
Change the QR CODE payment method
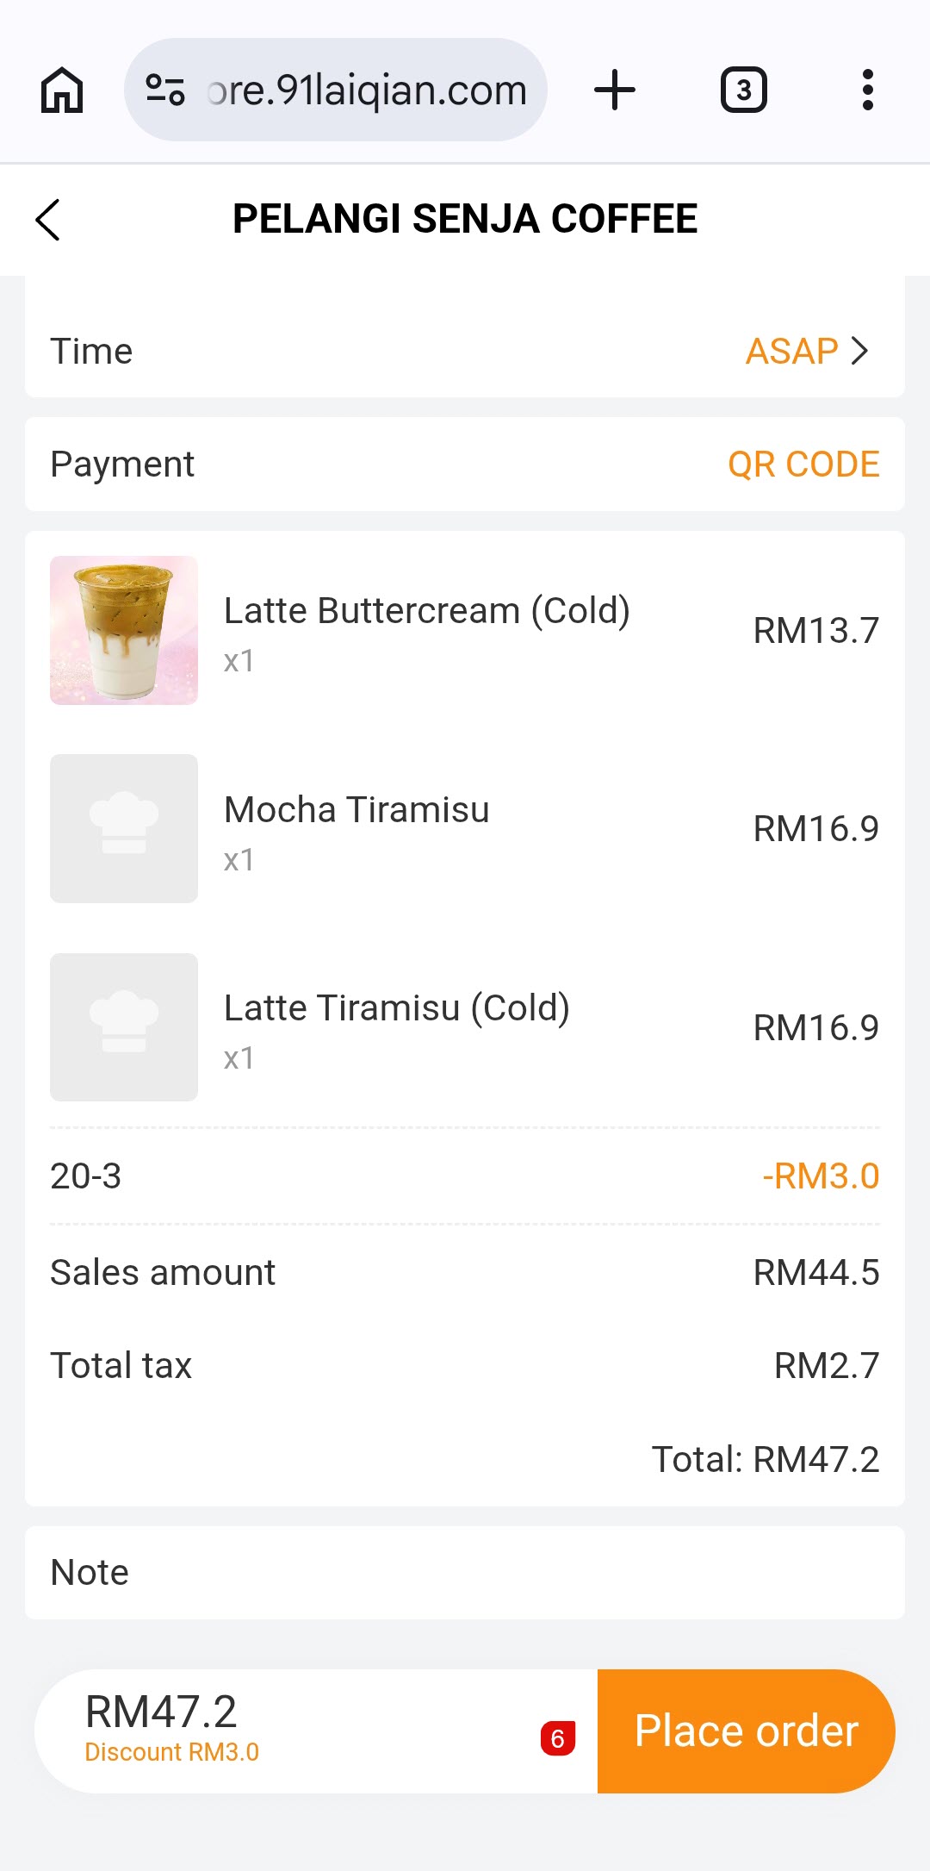point(803,465)
